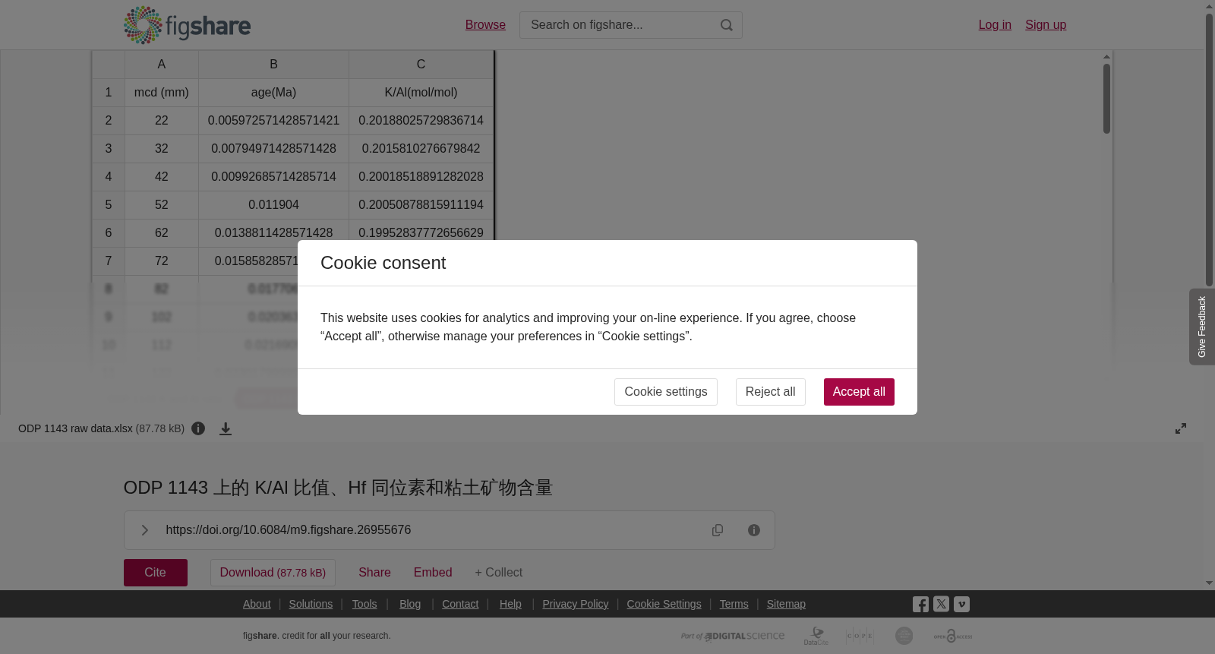Image resolution: width=1215 pixels, height=654 pixels.
Task: Select column B header in the preview
Action: click(x=273, y=65)
